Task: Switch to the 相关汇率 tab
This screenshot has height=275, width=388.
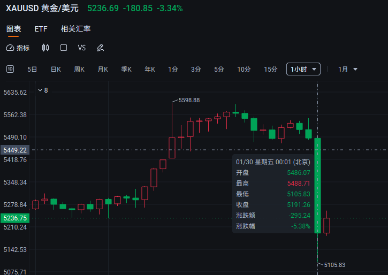Action: tap(75, 29)
